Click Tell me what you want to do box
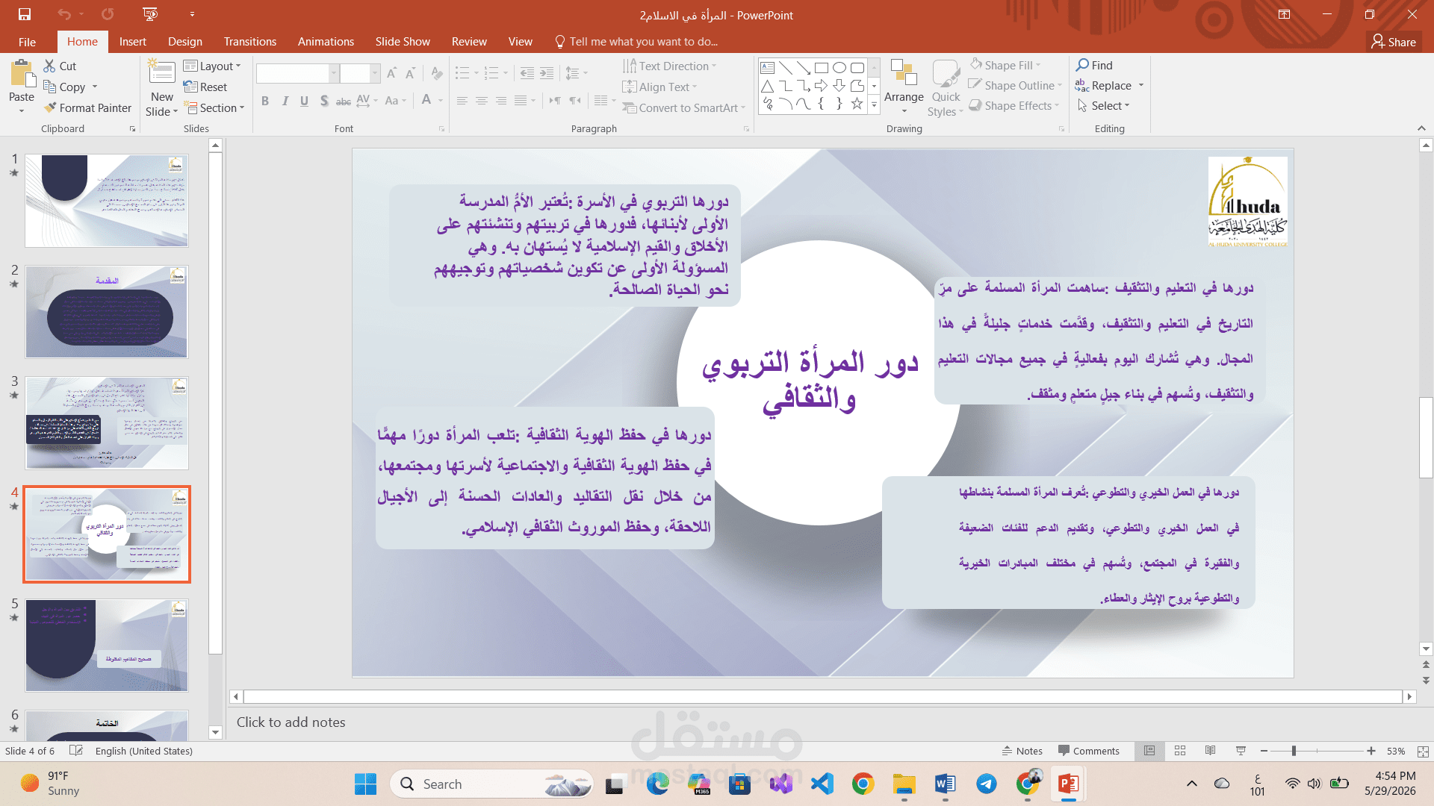 click(636, 42)
